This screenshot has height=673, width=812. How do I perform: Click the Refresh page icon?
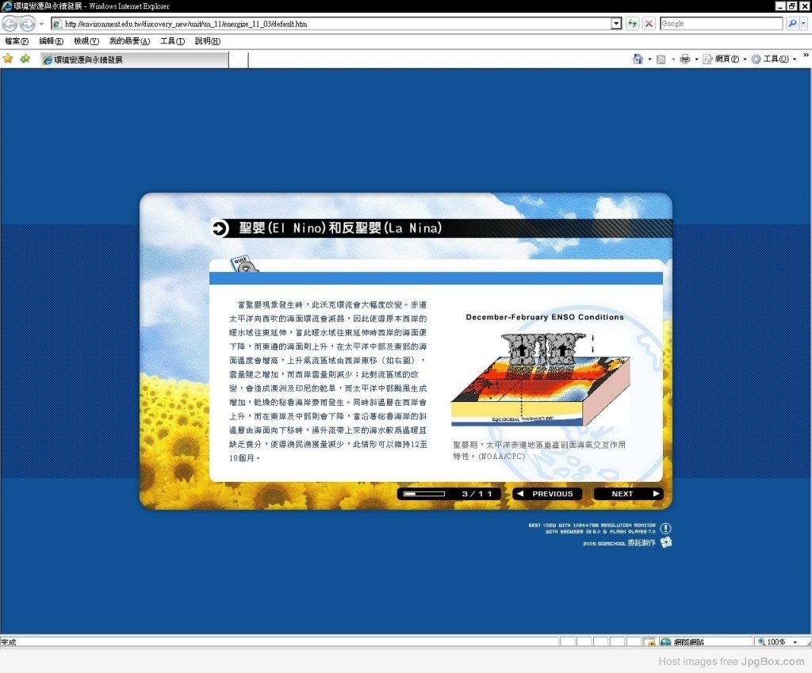[632, 24]
